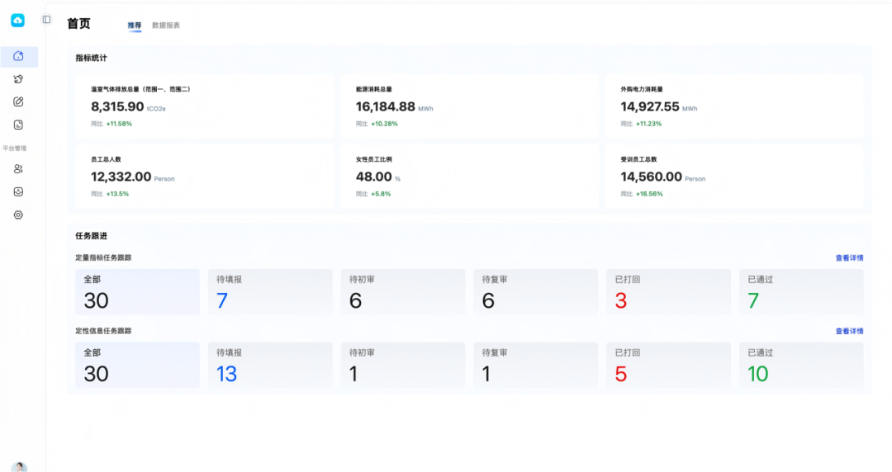Select 已打回 card showing 3

pos(667,292)
